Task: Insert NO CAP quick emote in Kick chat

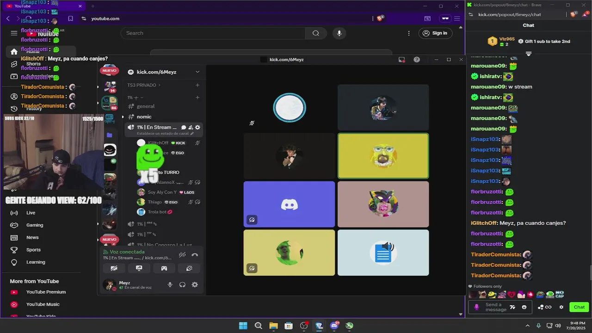Action: [560, 294]
